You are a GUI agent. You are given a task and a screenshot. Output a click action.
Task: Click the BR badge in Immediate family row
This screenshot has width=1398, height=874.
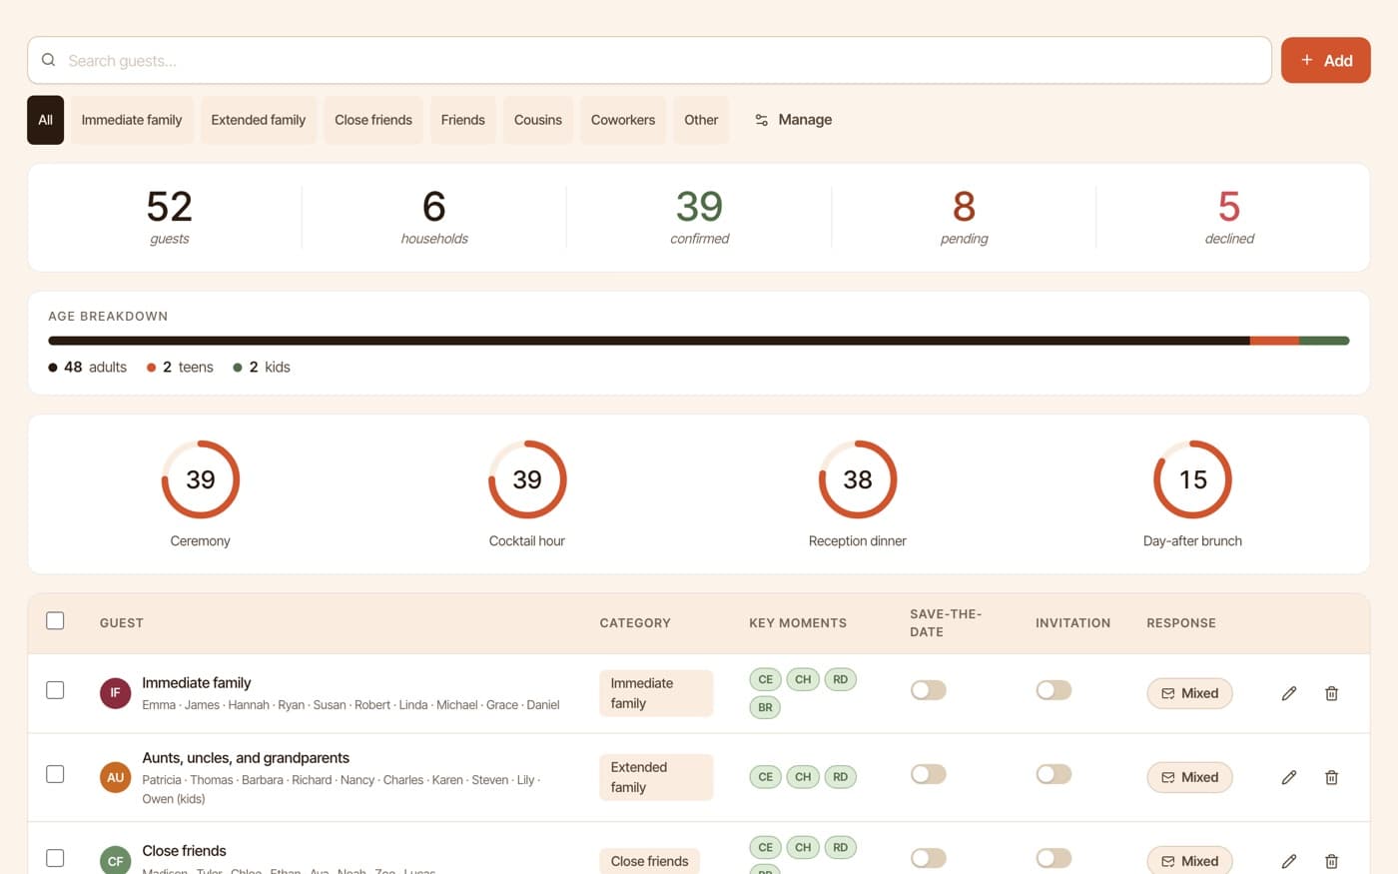click(x=765, y=707)
